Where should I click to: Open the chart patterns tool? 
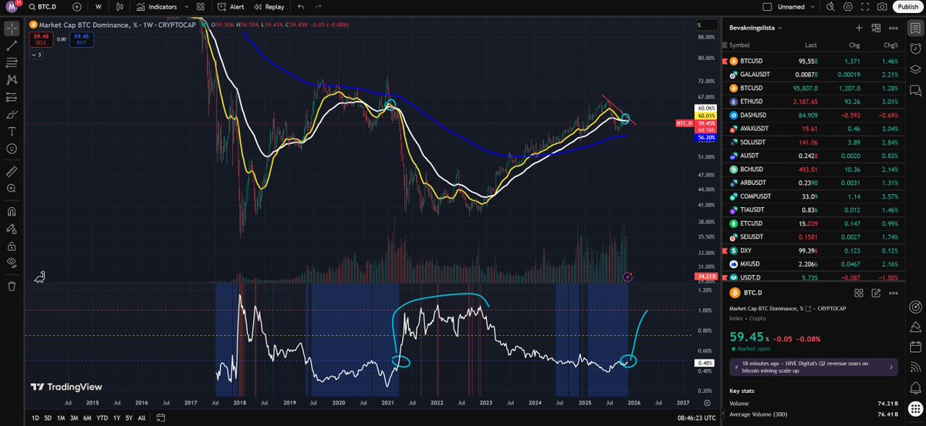(x=12, y=79)
